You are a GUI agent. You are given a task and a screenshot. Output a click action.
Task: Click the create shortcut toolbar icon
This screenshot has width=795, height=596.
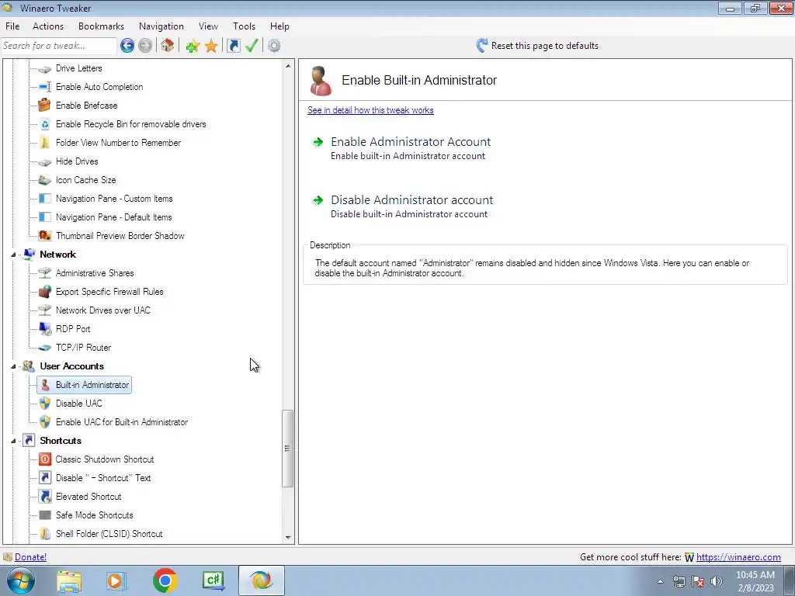pos(233,46)
